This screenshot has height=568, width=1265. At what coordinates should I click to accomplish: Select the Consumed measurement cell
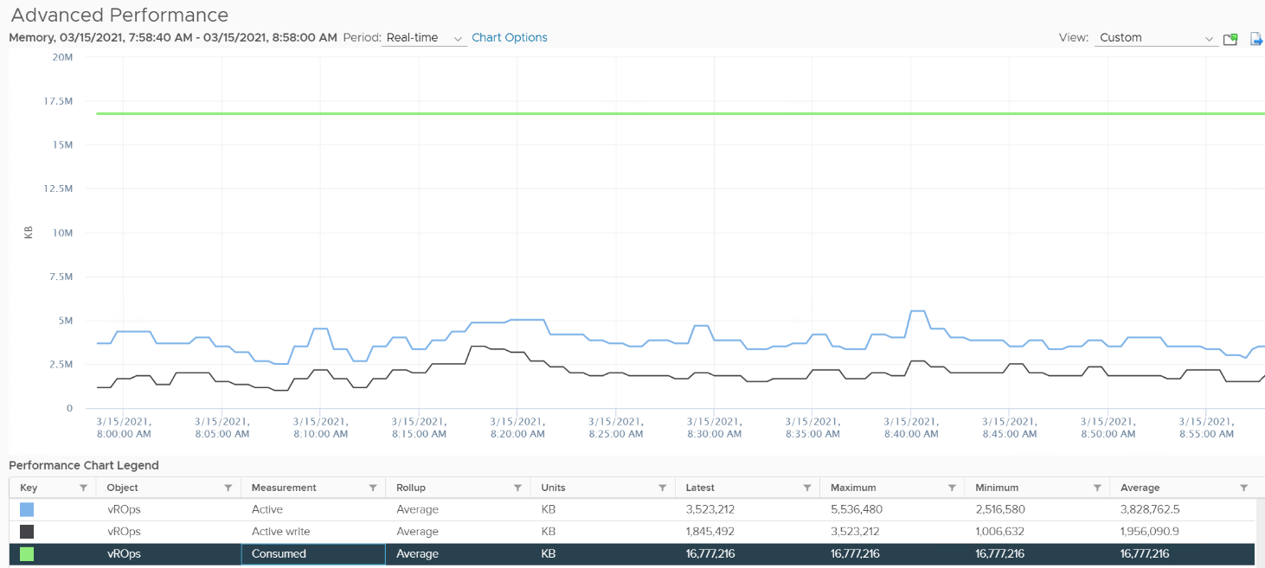312,554
